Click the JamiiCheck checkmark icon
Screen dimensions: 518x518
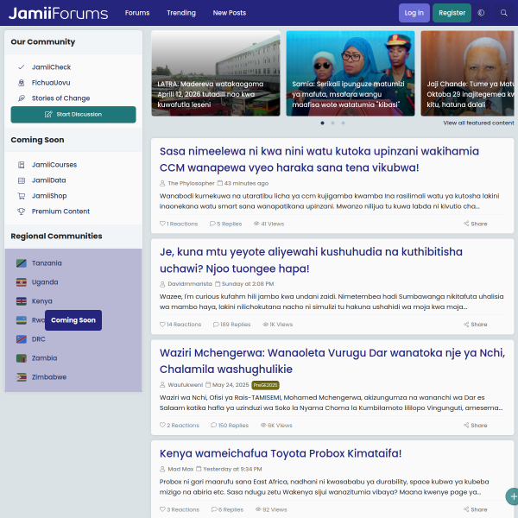coord(21,67)
